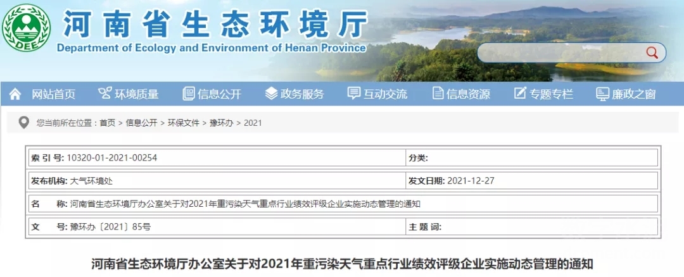Click the DEE round logo emblem
Image resolution: width=684 pixels, height=277 pixels.
point(26,27)
